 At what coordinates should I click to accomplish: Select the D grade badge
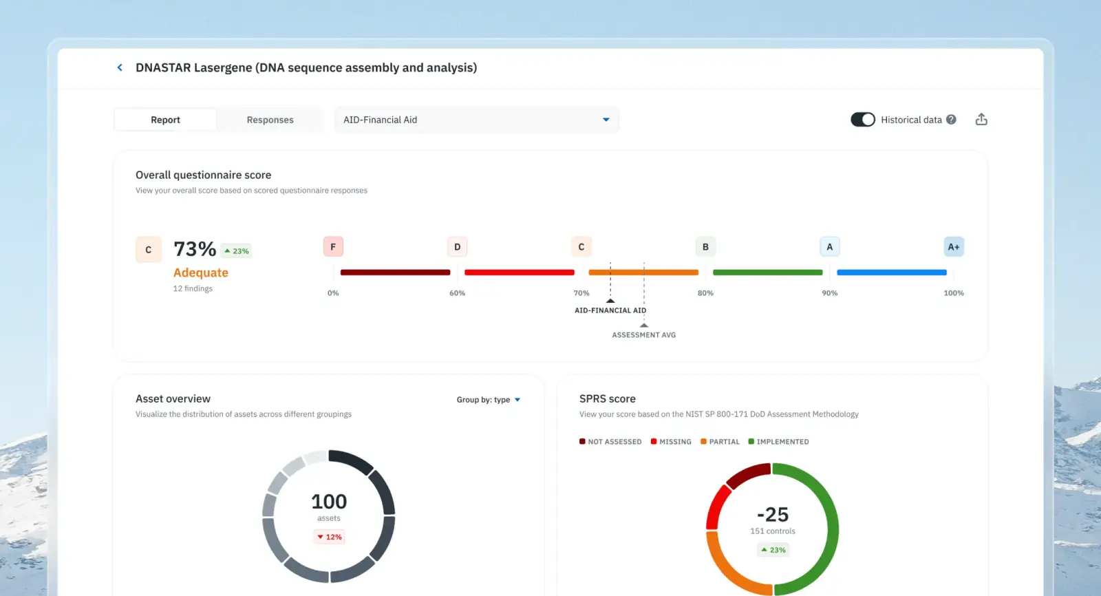point(457,247)
